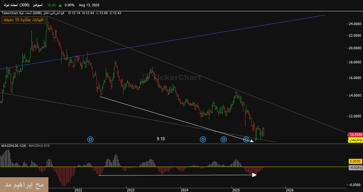Screen dimensions: 363x192
Task: Click the -0.5000 MACD axis label
Action: [355, 185]
